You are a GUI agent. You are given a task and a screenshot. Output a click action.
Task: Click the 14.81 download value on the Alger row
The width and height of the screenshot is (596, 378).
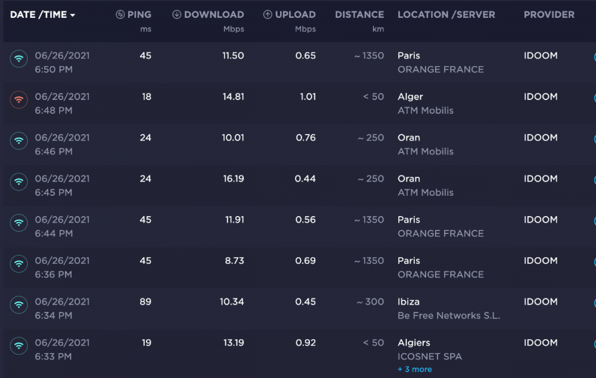(233, 96)
